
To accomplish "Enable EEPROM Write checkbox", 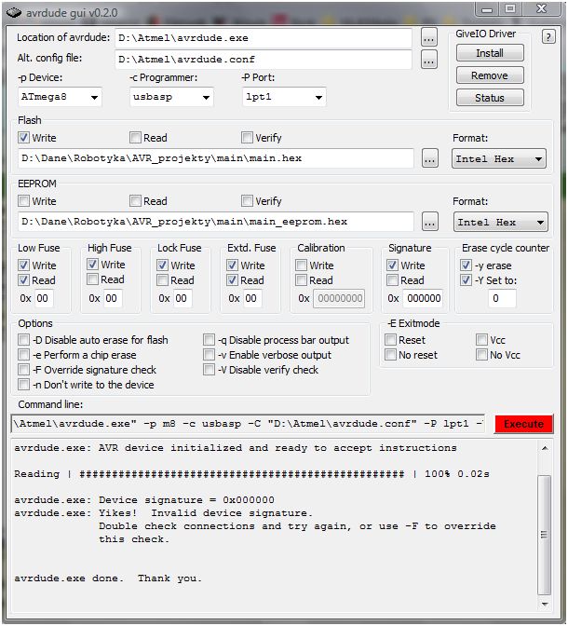I will (x=23, y=201).
